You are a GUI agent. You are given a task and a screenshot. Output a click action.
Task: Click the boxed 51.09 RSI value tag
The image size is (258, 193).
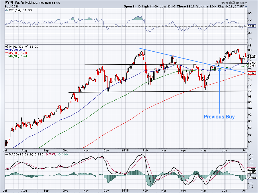tap(252, 26)
